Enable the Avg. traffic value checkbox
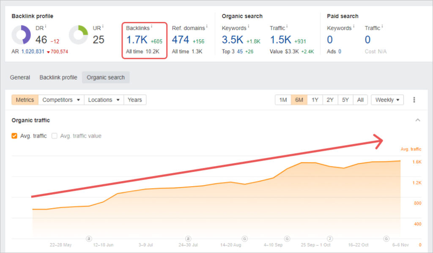The height and width of the screenshot is (253, 433). click(x=55, y=136)
